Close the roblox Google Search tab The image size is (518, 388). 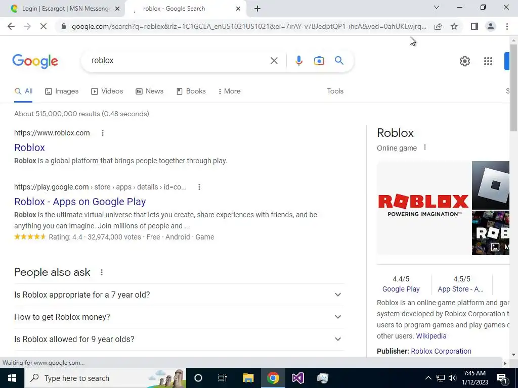238,9
